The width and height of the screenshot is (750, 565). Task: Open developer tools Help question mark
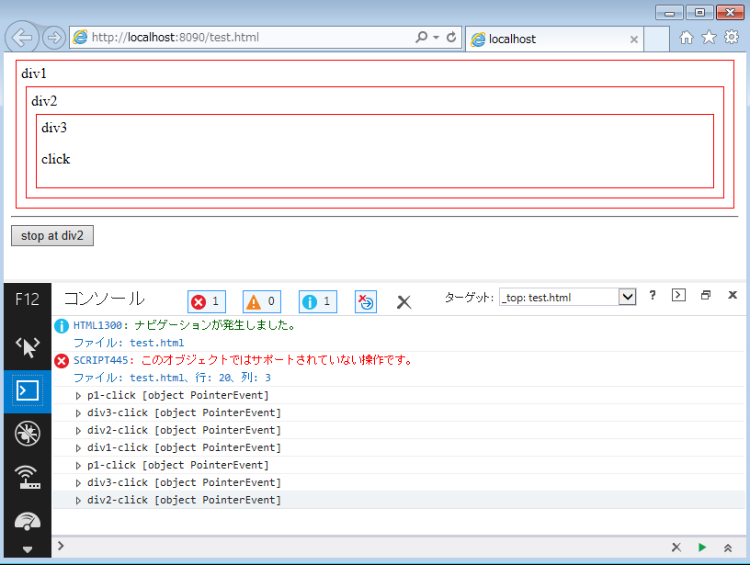coord(652,296)
